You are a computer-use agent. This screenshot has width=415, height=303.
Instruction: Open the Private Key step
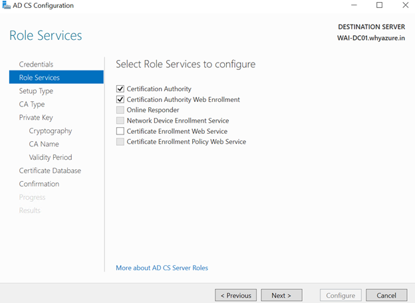tap(36, 117)
